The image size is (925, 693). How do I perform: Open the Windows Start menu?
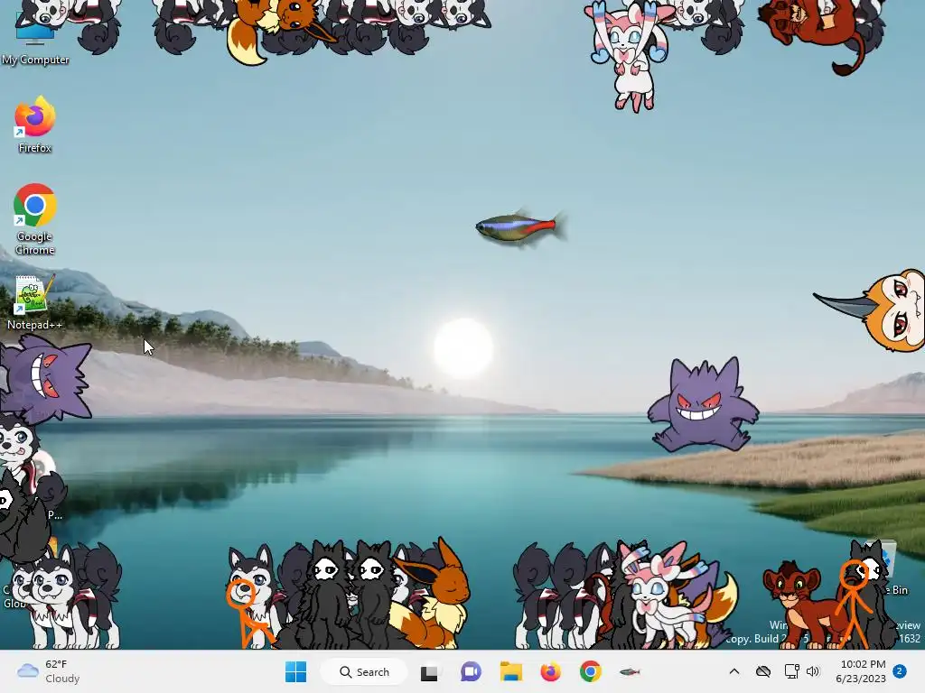point(295,671)
